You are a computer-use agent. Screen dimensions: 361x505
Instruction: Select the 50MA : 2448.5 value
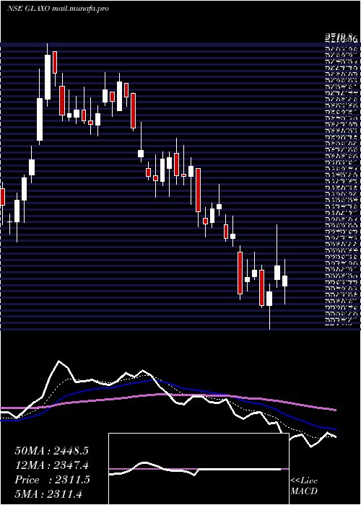click(51, 451)
